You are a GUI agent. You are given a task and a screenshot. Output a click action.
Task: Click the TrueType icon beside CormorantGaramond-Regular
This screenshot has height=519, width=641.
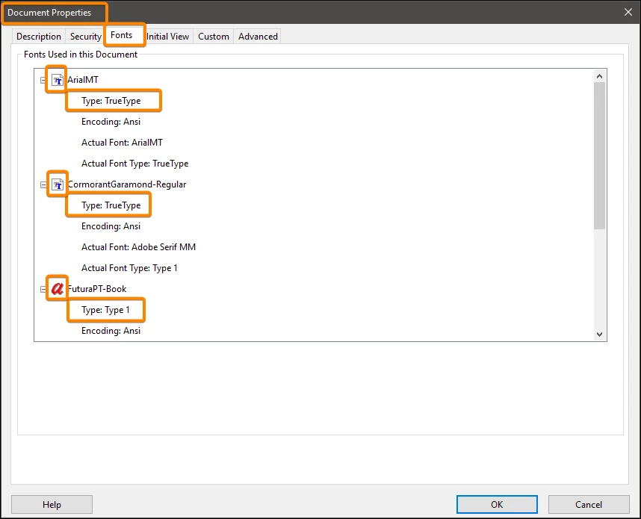(58, 184)
